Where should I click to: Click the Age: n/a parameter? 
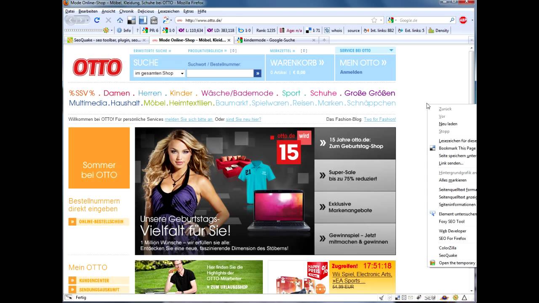point(291,30)
